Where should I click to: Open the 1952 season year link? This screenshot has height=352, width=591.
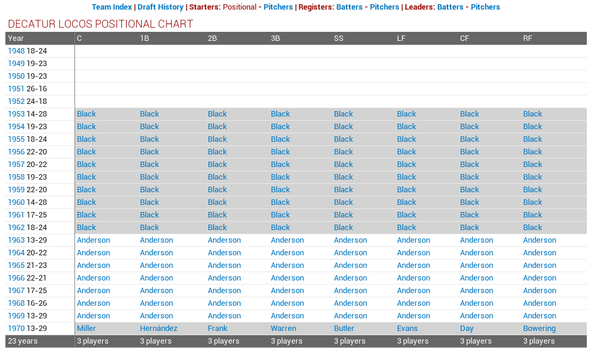click(16, 102)
